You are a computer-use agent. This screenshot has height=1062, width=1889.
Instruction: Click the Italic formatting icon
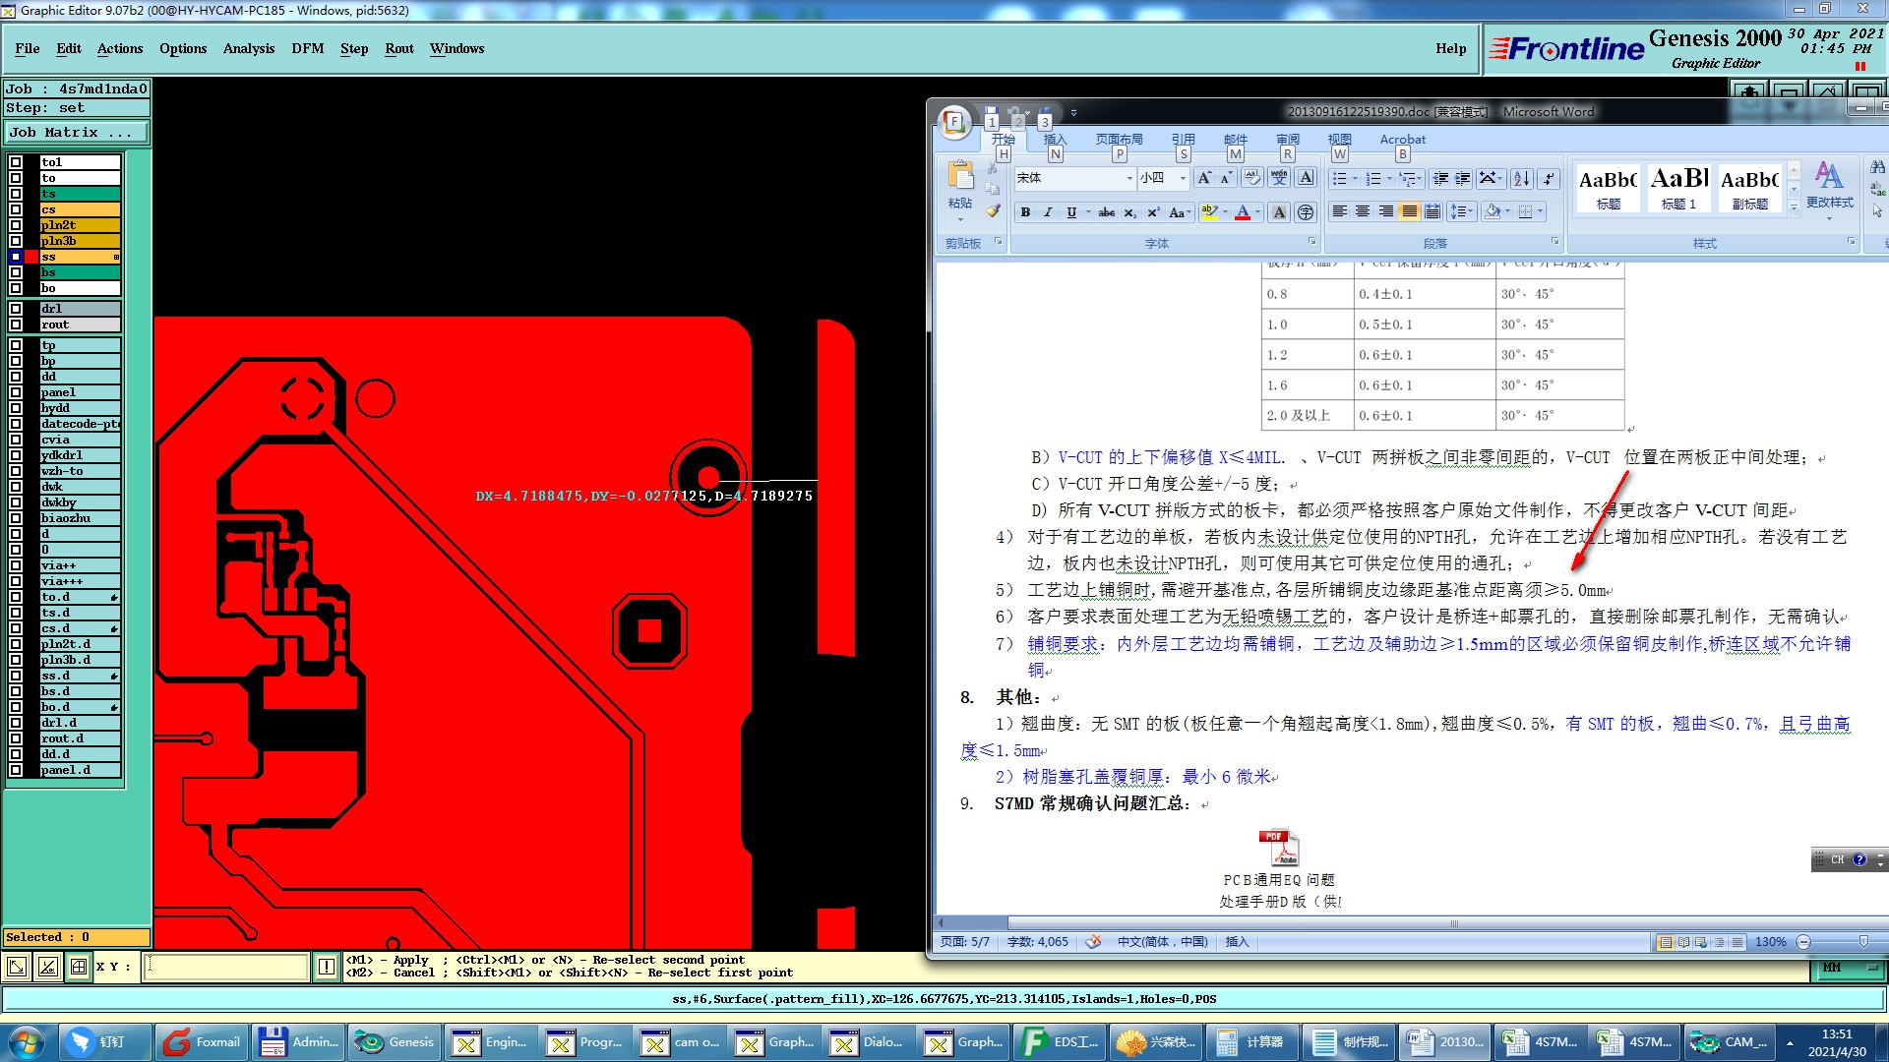[1048, 212]
